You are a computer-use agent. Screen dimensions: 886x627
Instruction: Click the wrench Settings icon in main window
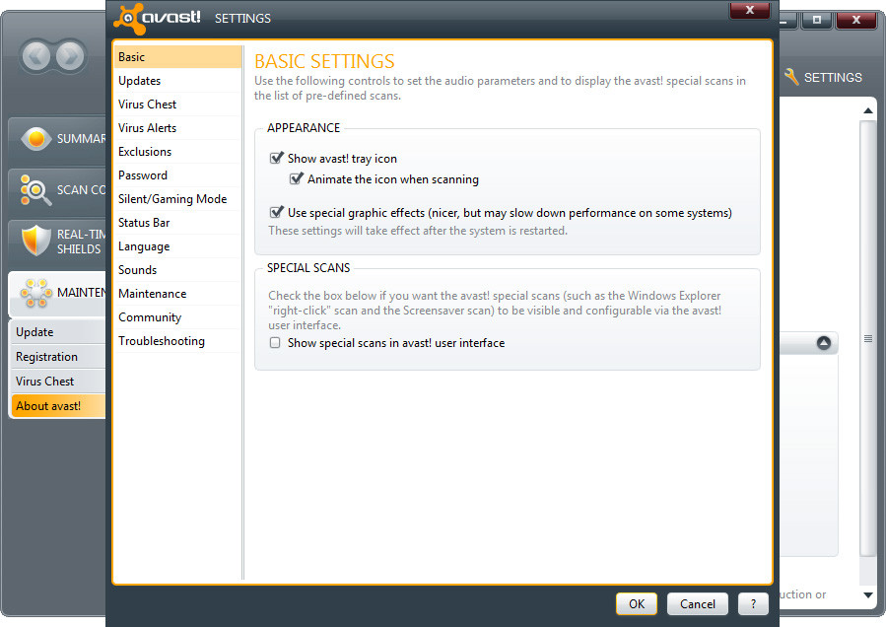click(791, 77)
